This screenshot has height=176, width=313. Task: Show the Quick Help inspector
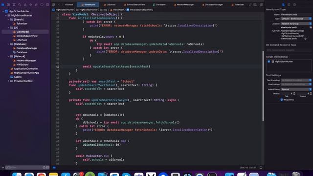pyautogui.click(x=294, y=4)
